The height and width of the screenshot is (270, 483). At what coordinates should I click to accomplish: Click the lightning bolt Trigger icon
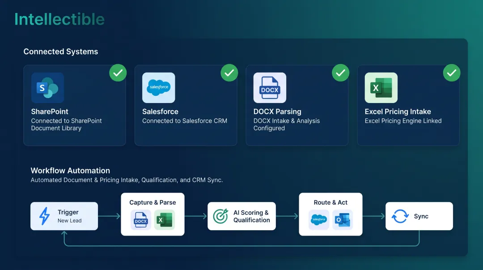point(45,216)
